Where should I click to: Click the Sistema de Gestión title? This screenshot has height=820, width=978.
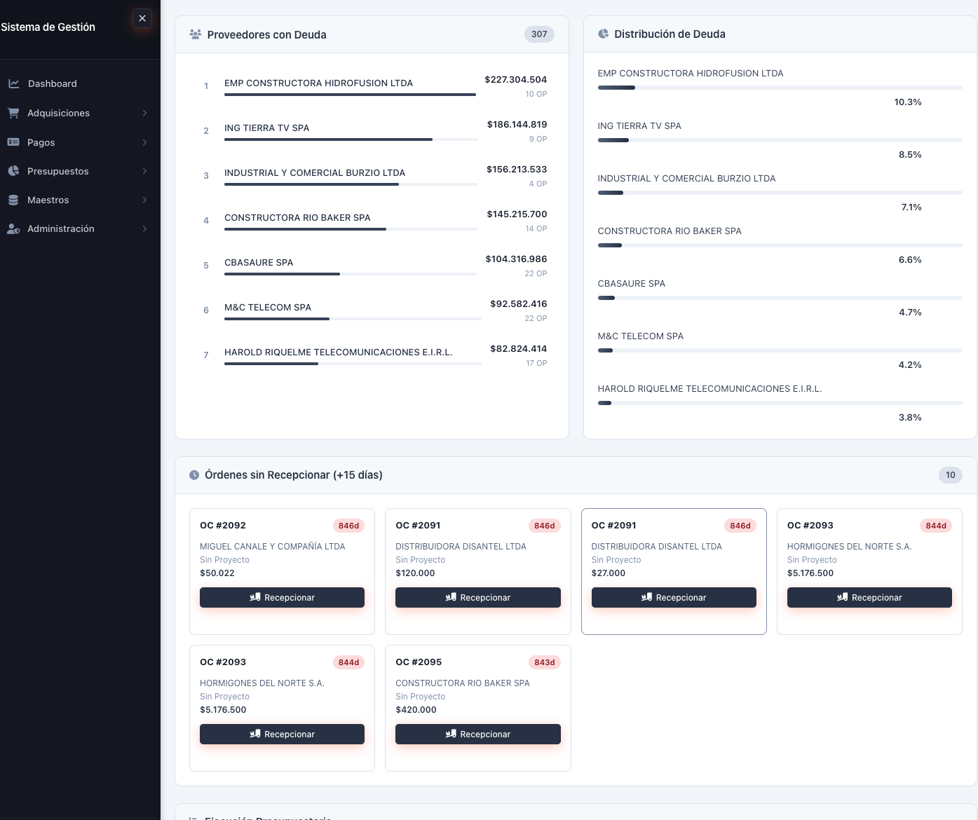pos(48,27)
